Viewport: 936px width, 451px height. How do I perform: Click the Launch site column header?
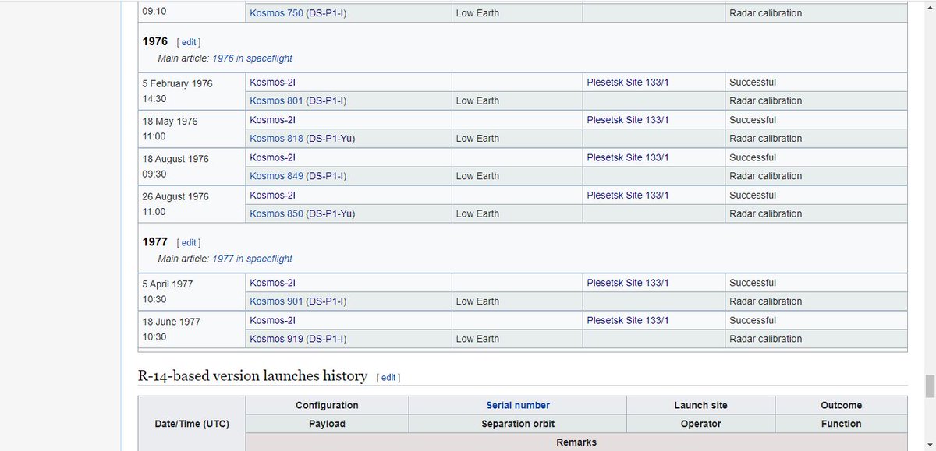700,405
